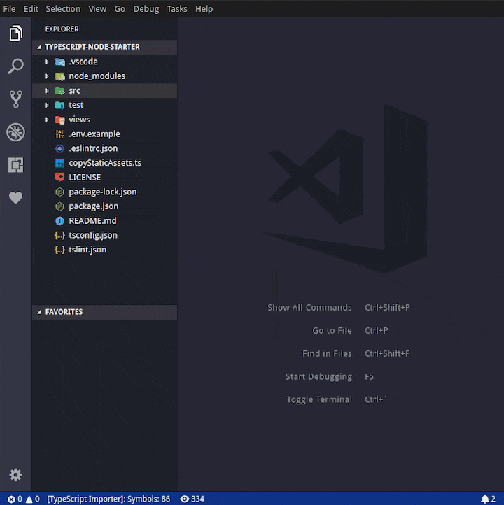Click the .env.example file icon
The image size is (504, 505).
pos(59,134)
